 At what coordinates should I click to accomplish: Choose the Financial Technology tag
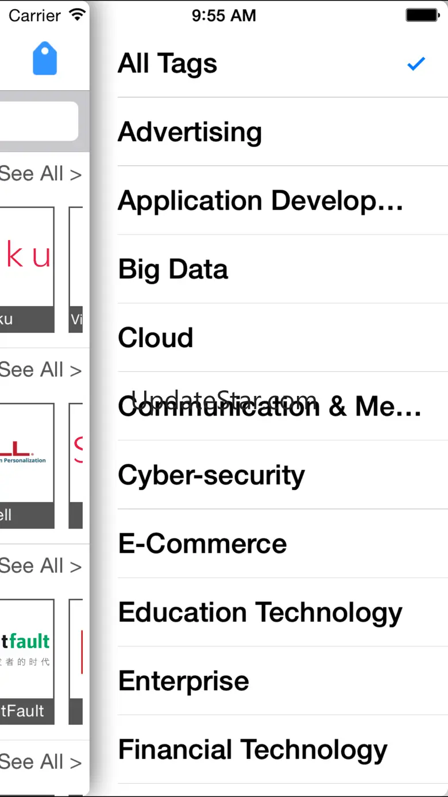tap(253, 750)
